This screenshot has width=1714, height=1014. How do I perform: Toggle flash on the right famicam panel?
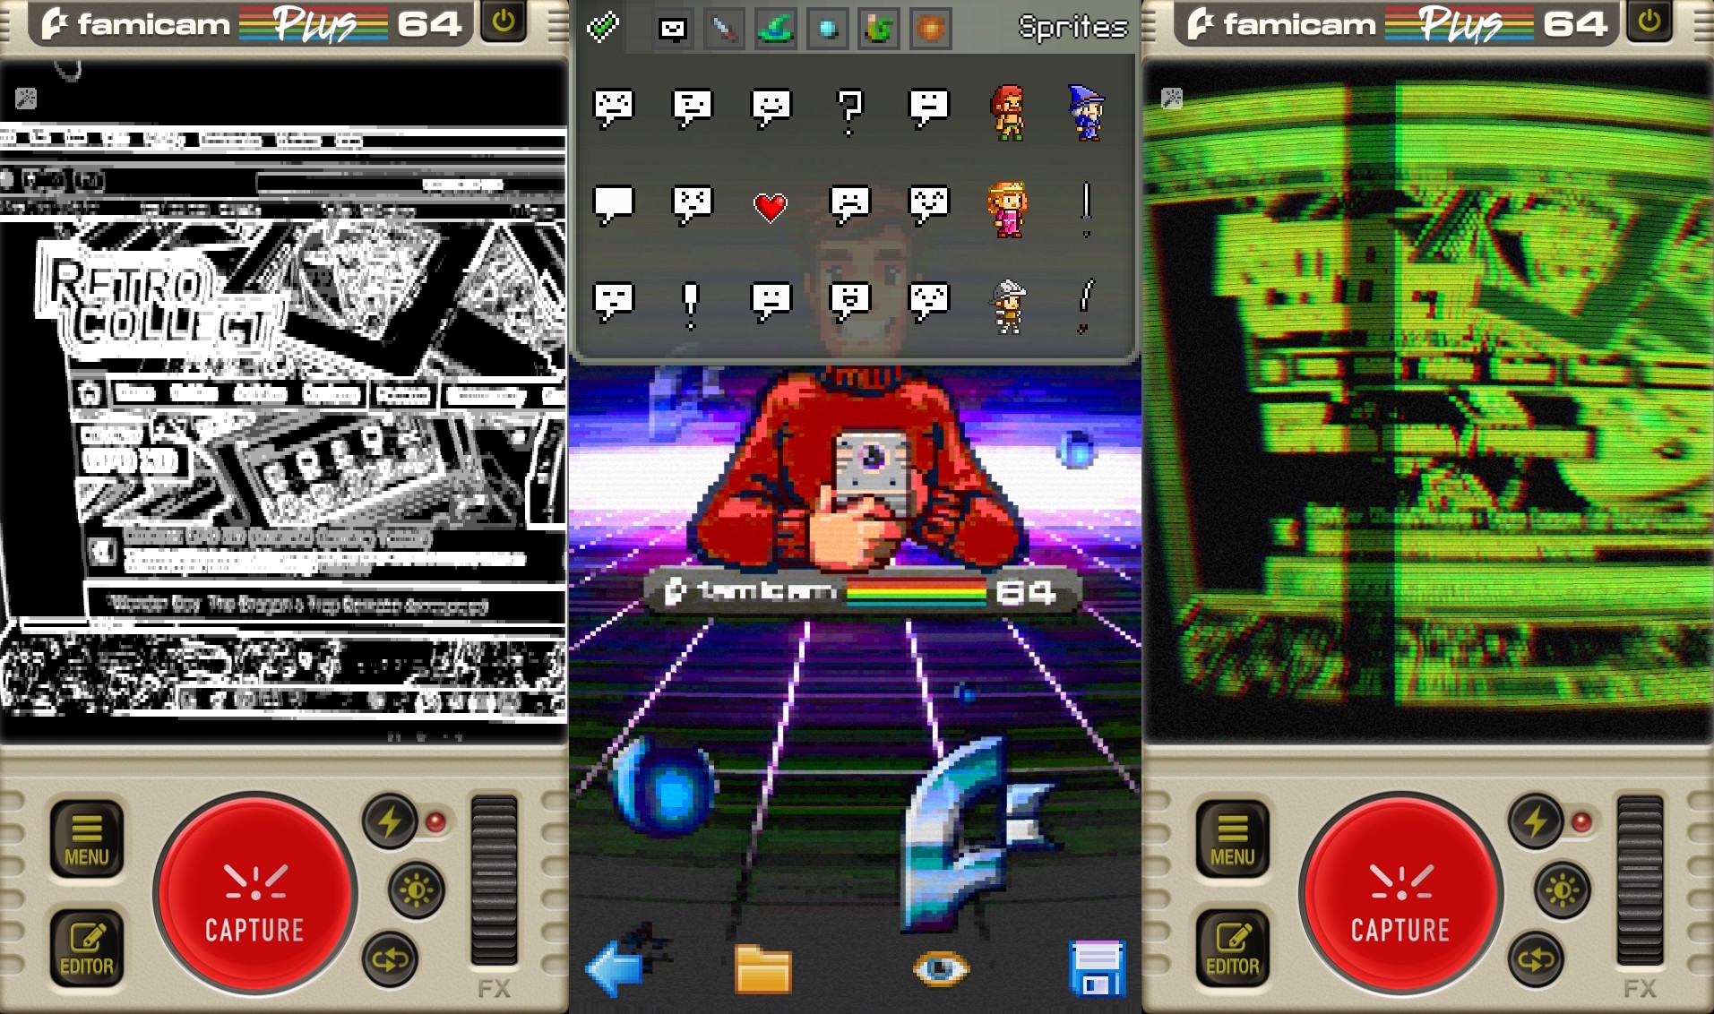pyautogui.click(x=1536, y=821)
